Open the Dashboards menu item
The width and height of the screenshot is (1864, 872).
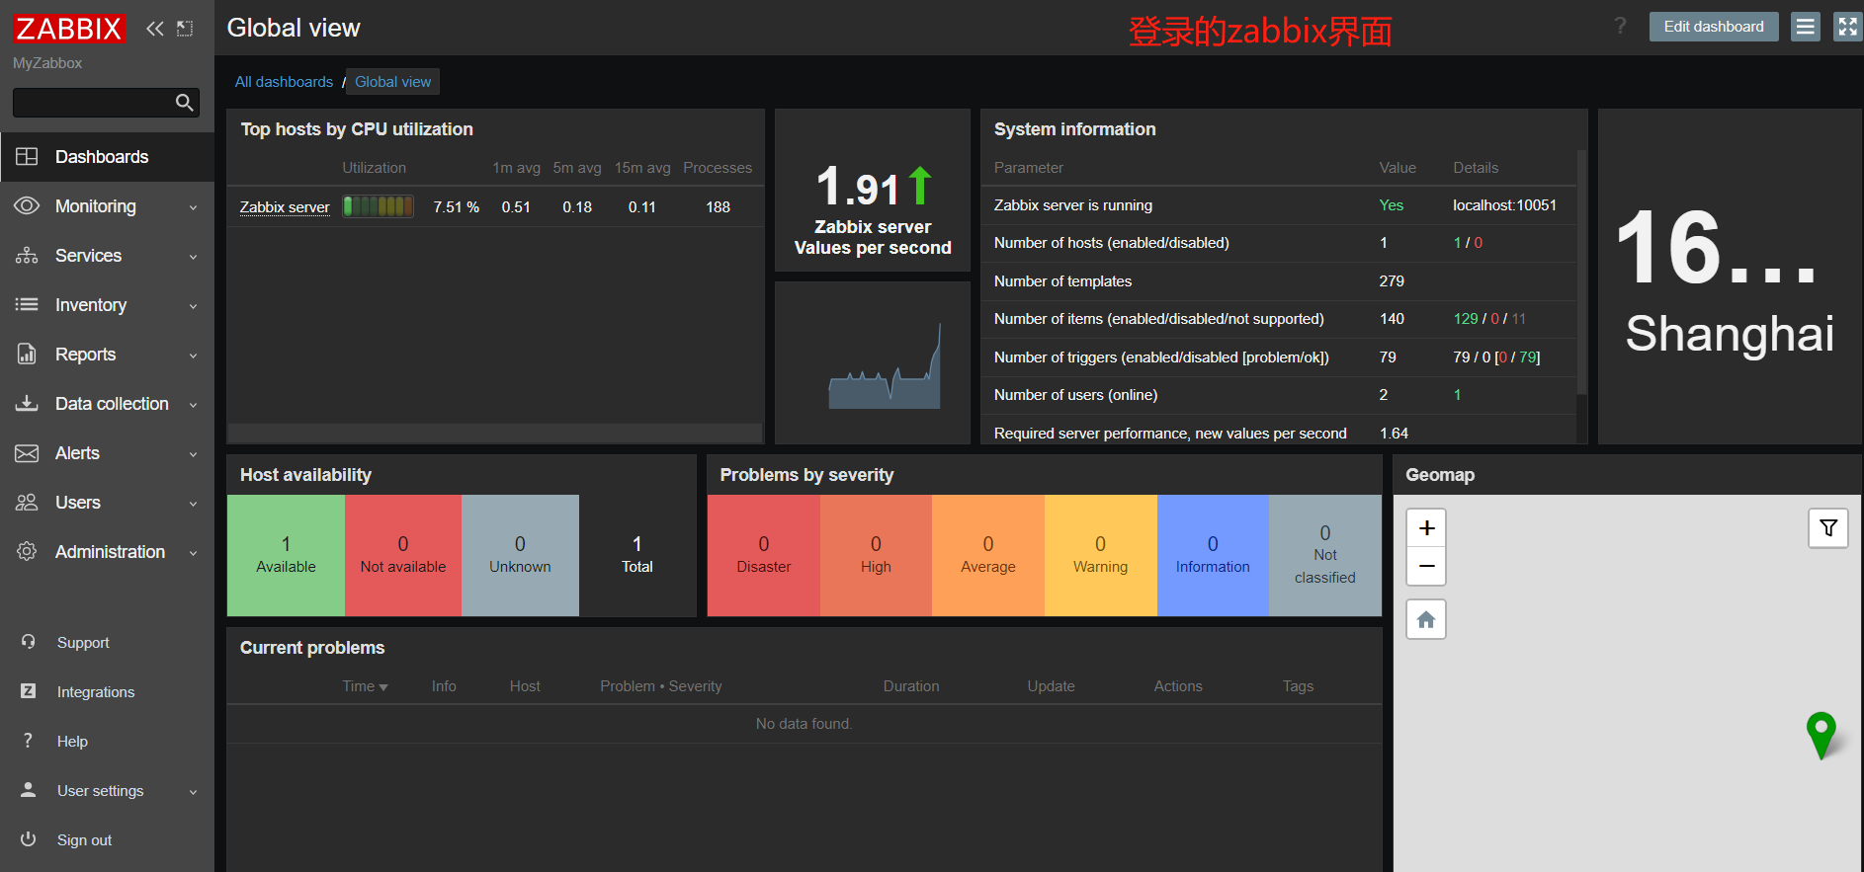(x=107, y=157)
